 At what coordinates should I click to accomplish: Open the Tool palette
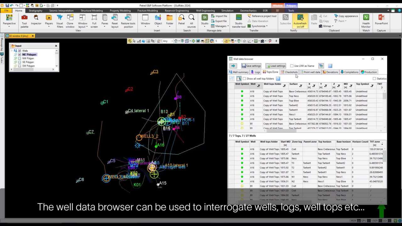coord(24,21)
